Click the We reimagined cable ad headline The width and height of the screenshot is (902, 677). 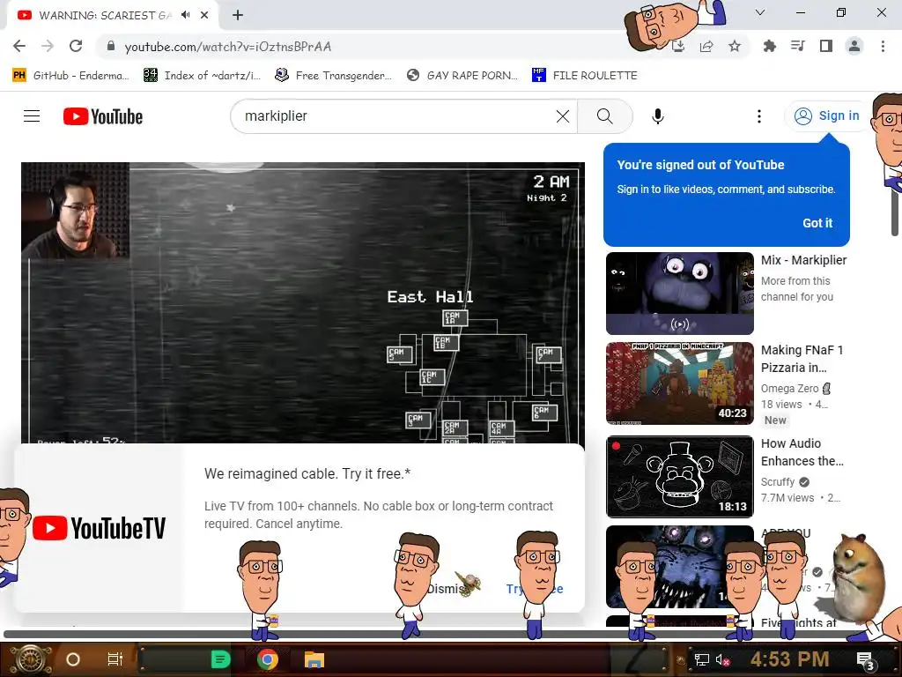tap(307, 473)
